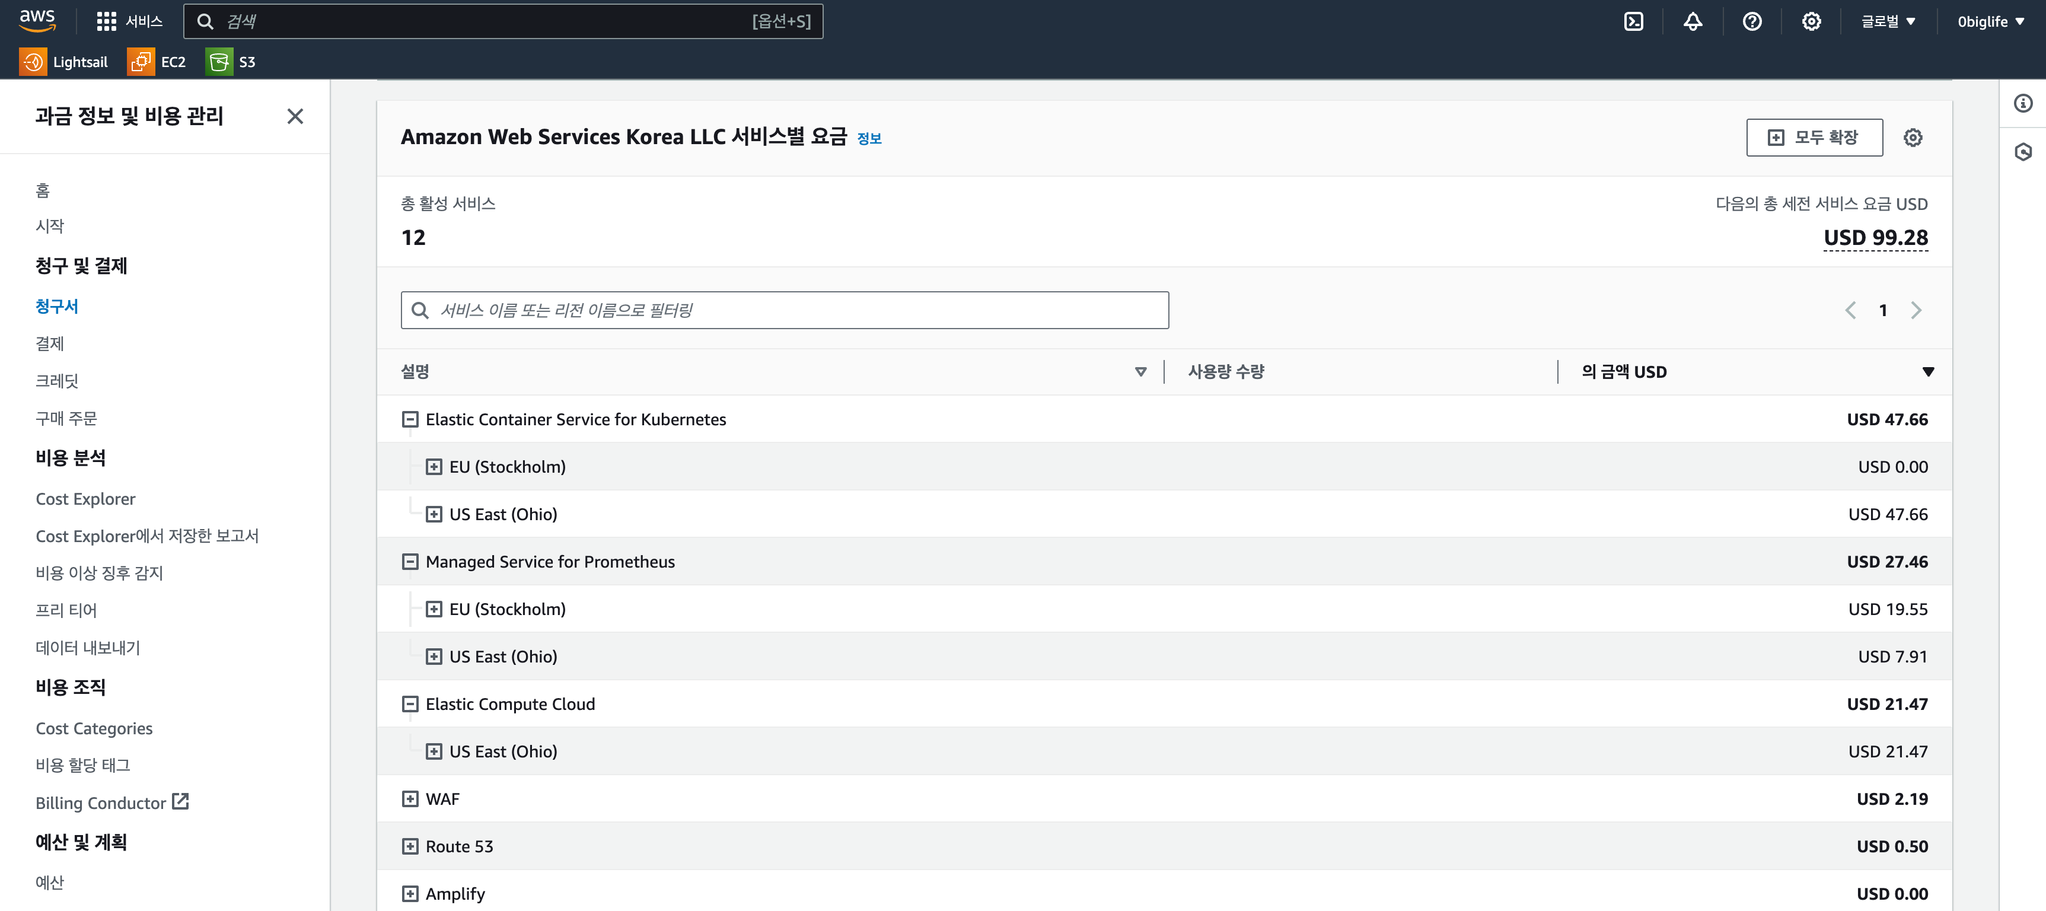2046x911 pixels.
Task: Select page 1 in pagination
Action: point(1882,311)
